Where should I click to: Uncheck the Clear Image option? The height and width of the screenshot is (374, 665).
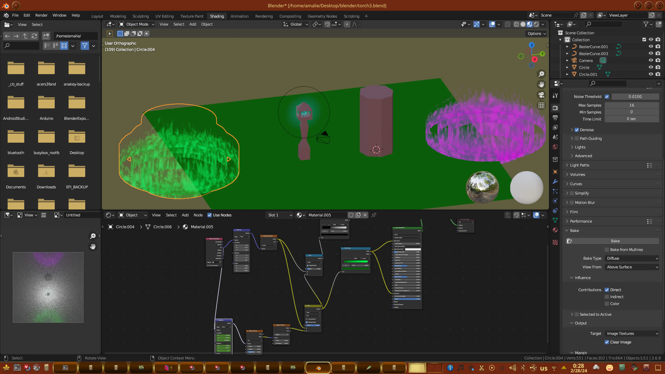point(607,342)
